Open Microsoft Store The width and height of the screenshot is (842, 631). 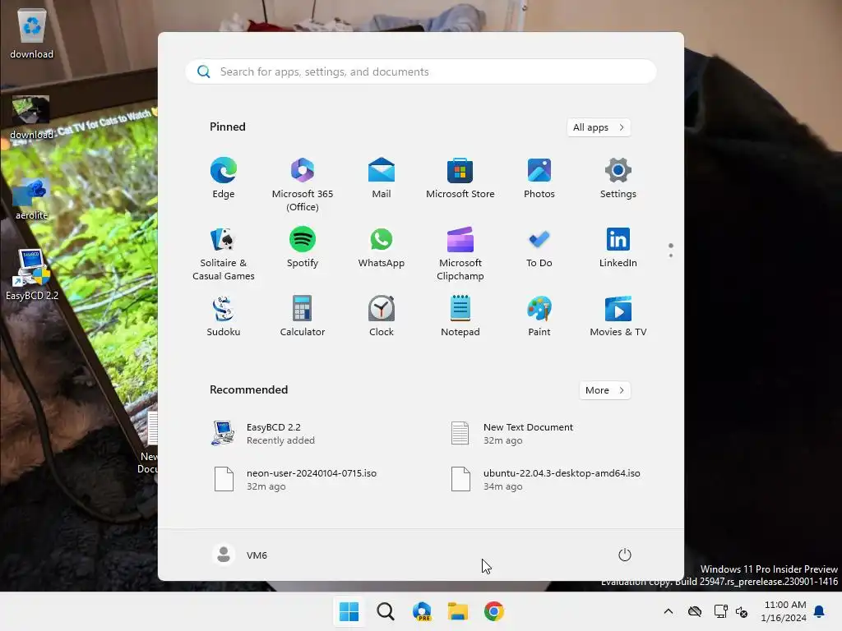[x=460, y=179]
